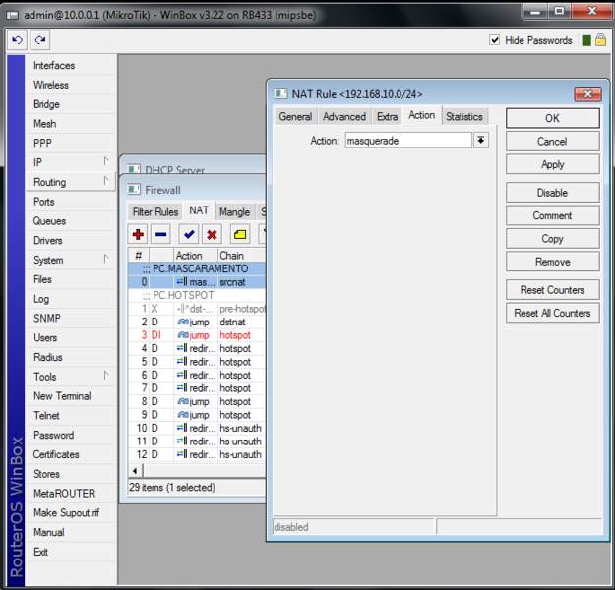Open the Action dropdown arrow
The image size is (615, 590).
(481, 141)
